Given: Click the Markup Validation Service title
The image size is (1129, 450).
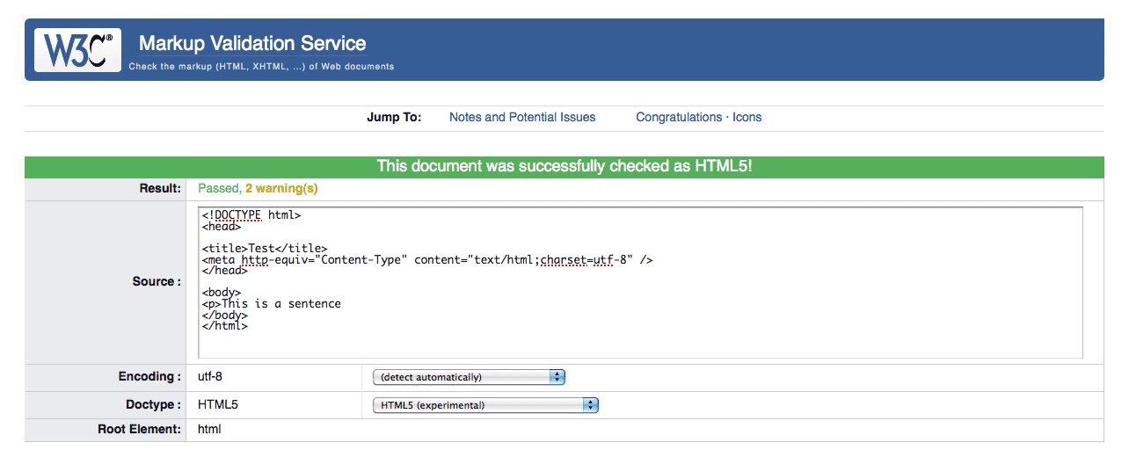Looking at the screenshot, I should pos(252,44).
